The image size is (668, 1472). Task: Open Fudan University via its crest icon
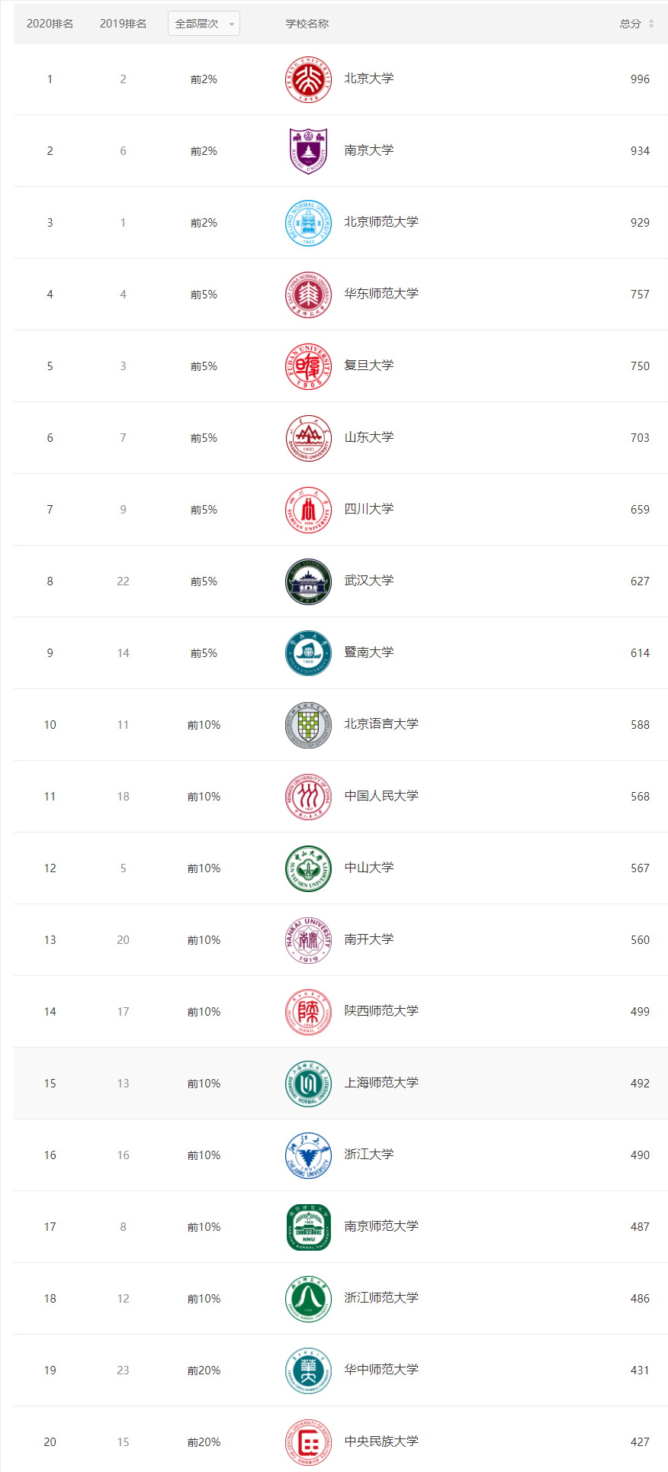point(308,366)
